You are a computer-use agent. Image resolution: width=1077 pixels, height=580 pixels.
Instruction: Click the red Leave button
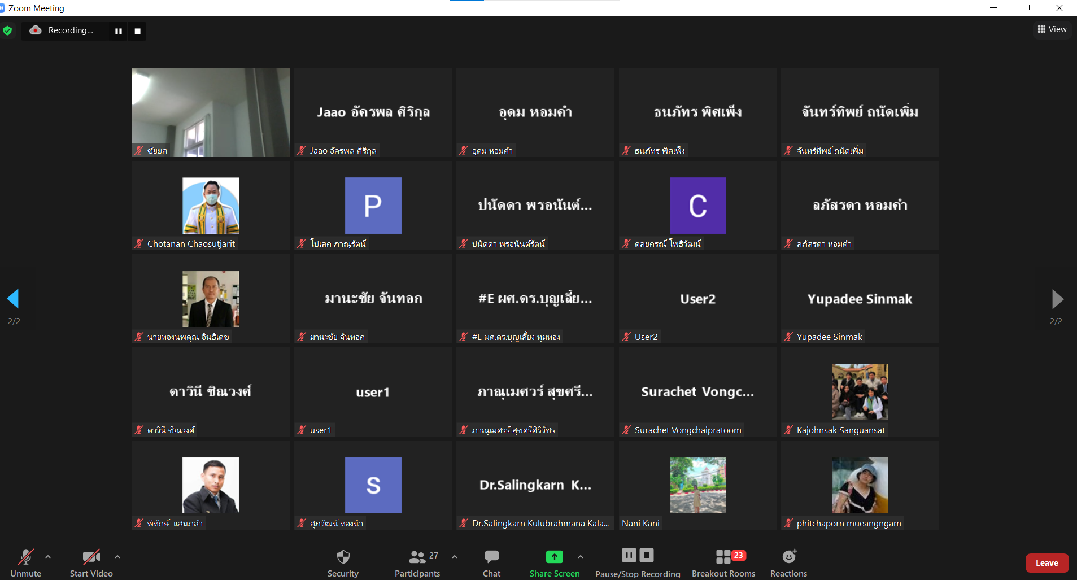(1047, 563)
